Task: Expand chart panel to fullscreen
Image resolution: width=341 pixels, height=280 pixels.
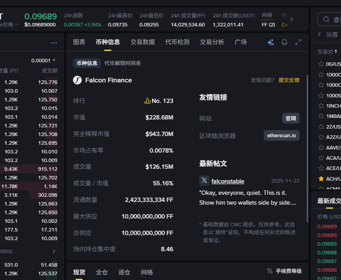Action: click(298, 42)
